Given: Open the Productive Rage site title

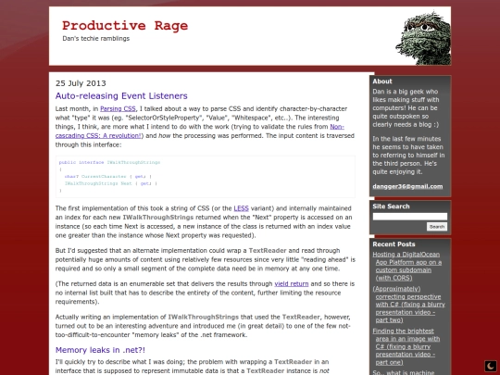Looking at the screenshot, I should click(125, 26).
